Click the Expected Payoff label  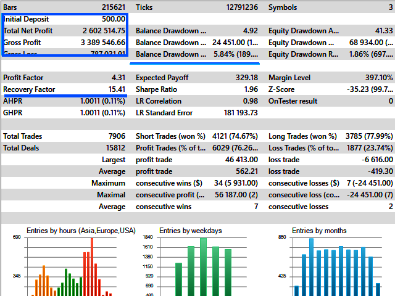[x=162, y=78]
